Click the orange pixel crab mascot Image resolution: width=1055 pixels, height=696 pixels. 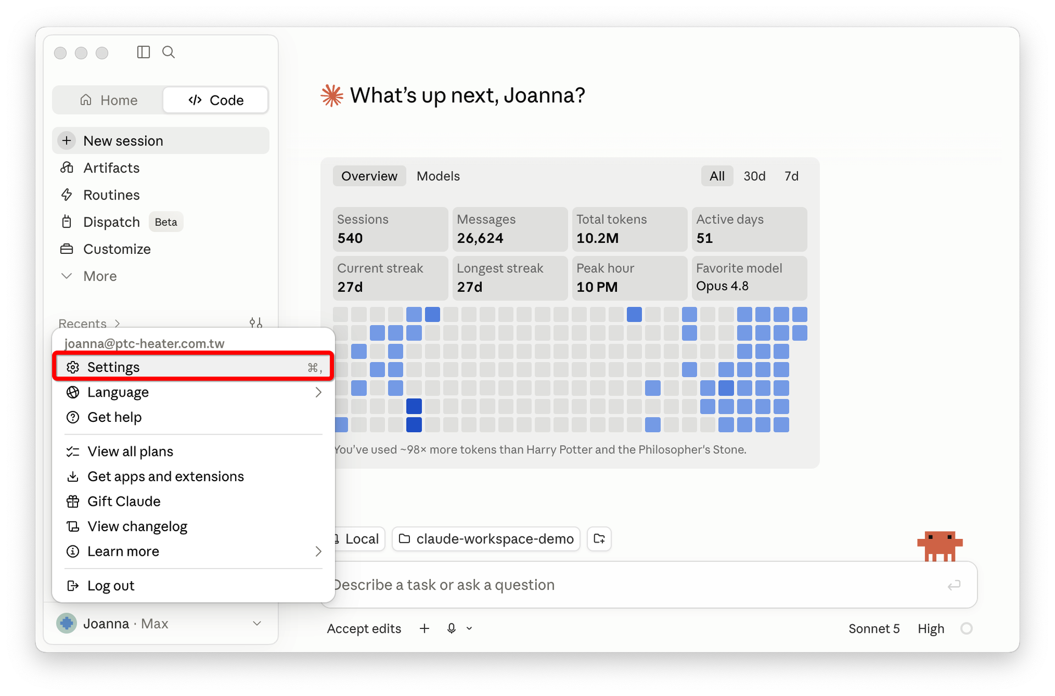(x=940, y=546)
